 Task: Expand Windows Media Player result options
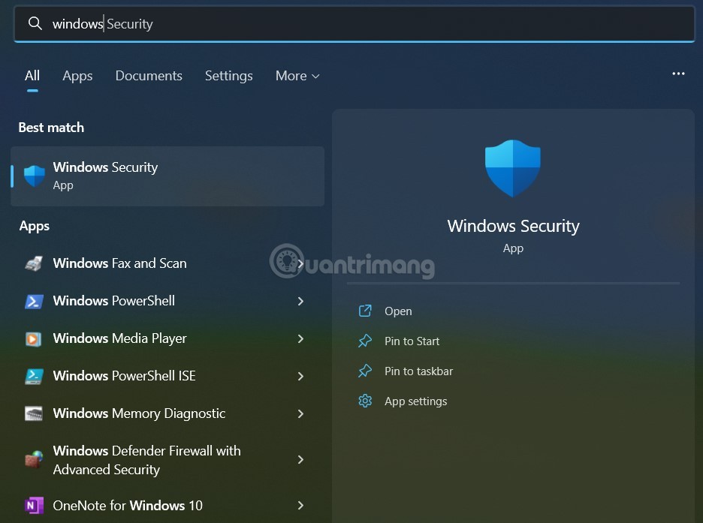point(300,338)
